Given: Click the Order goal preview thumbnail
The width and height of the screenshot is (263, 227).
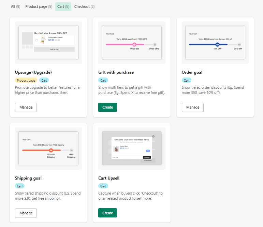Looking at the screenshot, I should pos(215,42).
